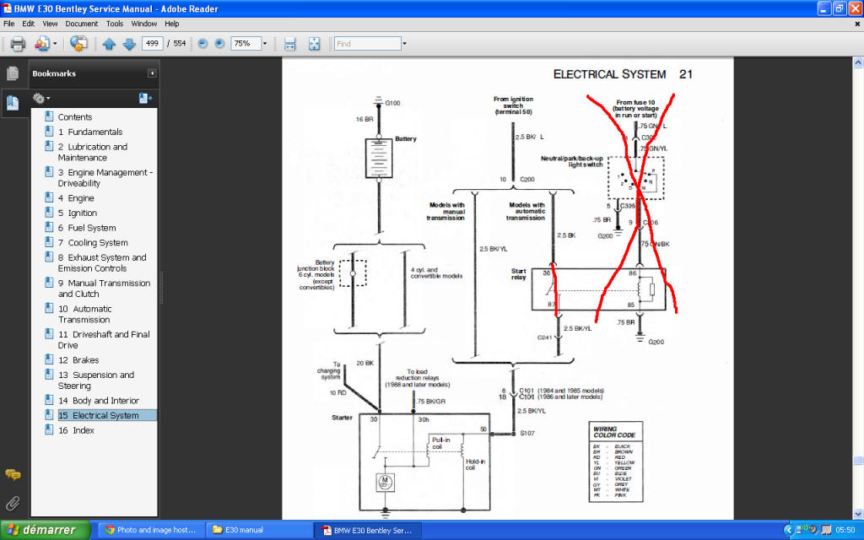Viewport: 864px width, 540px height.
Task: Open the Find options dropdown arrow
Action: [x=404, y=44]
